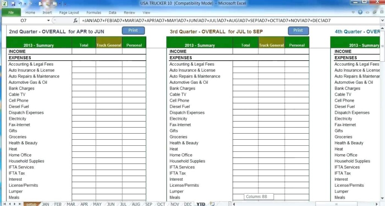Open the Review ribbon tab
This screenshot has height=206, width=385.
(x=129, y=12)
